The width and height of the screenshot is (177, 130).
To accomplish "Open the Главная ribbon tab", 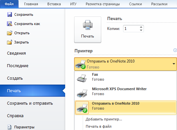I will [31, 4].
